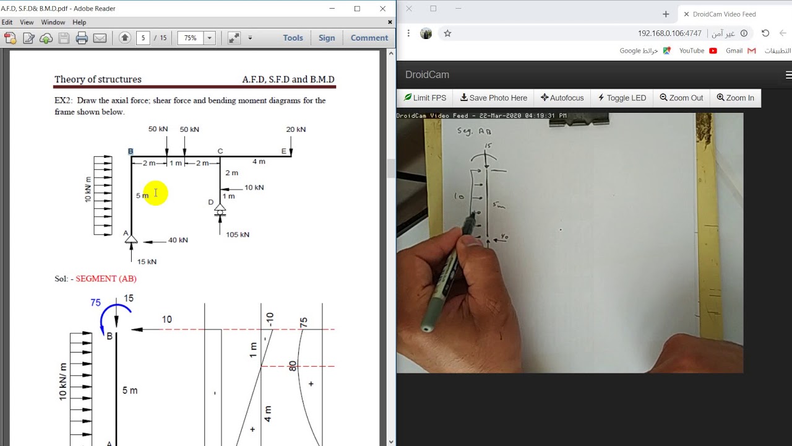Open the Comment pane in Adobe Reader
This screenshot has width=792, height=446.
click(x=369, y=38)
